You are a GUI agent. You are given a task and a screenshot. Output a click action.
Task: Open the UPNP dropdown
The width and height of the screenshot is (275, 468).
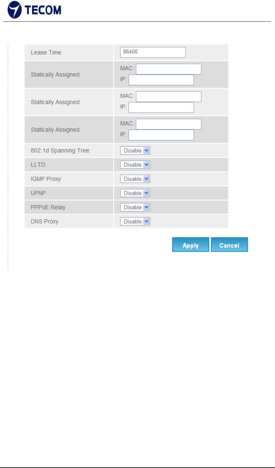pyautogui.click(x=135, y=193)
